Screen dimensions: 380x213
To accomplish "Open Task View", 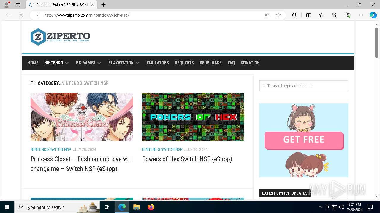I will point(107,207).
